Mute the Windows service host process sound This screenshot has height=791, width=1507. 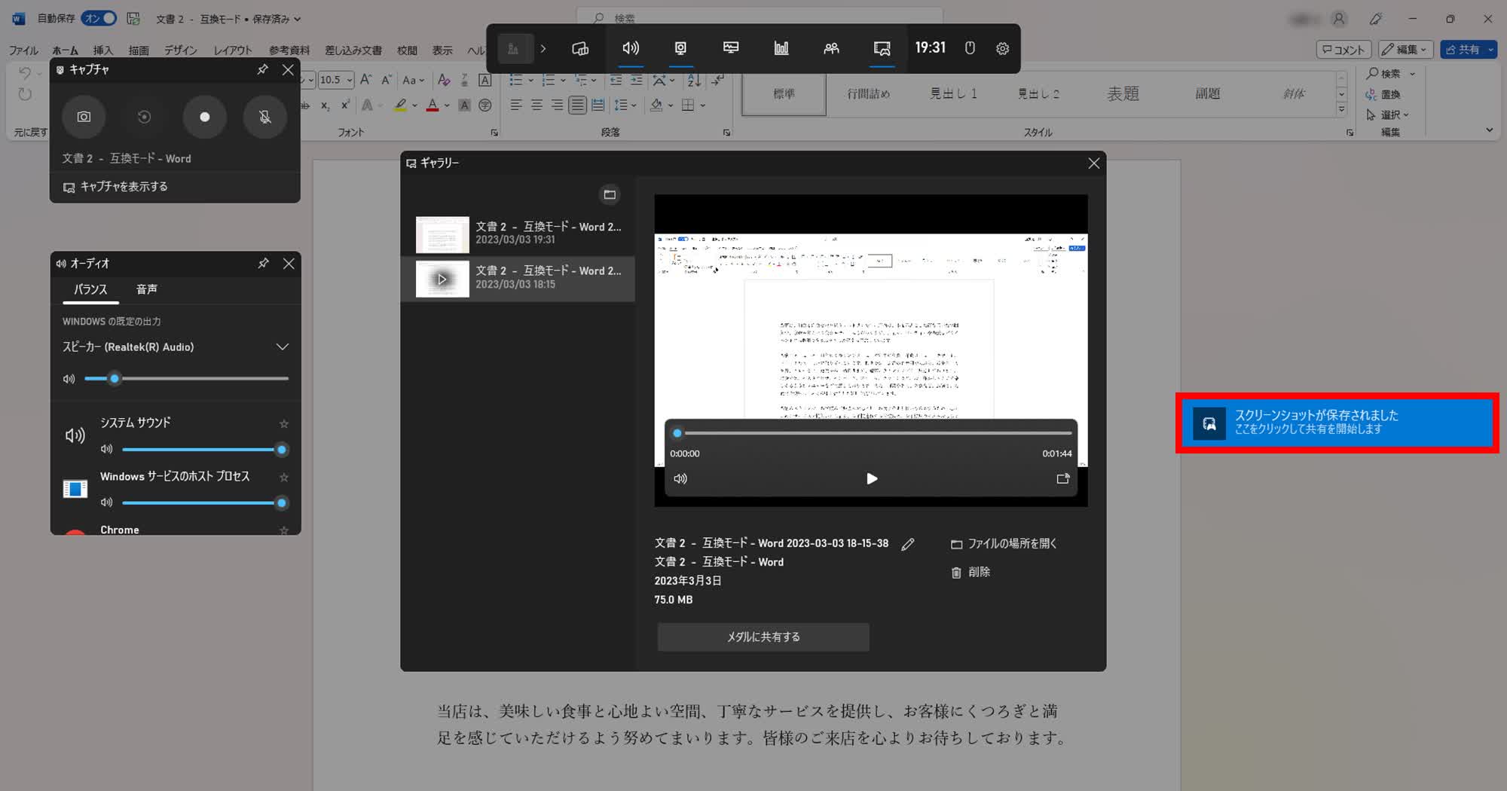(106, 502)
